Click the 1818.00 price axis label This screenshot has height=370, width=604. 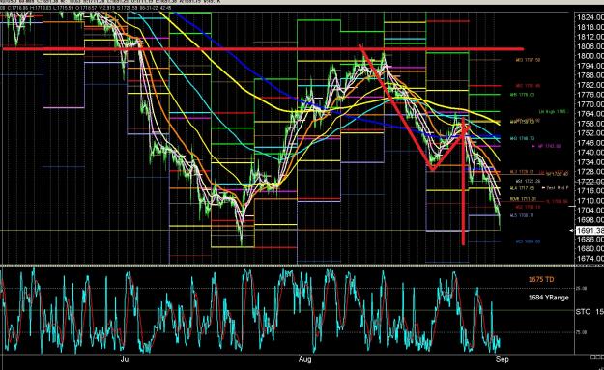pyautogui.click(x=590, y=27)
